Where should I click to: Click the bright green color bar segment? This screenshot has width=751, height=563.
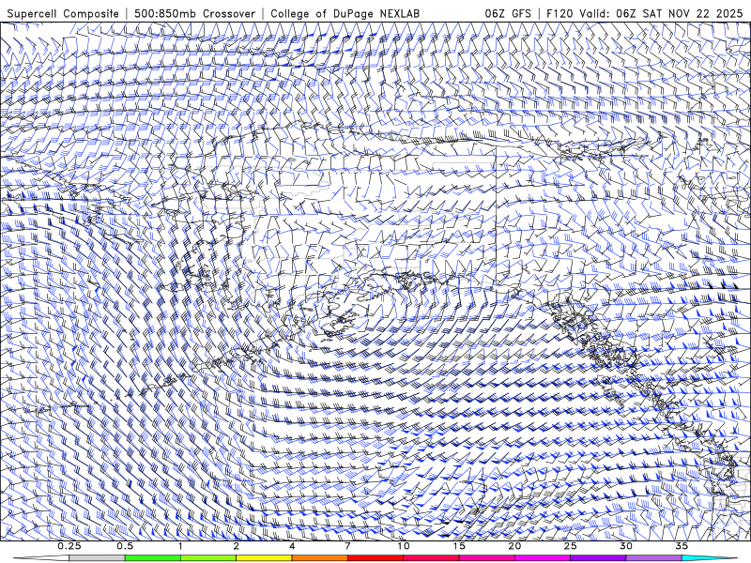(x=153, y=558)
